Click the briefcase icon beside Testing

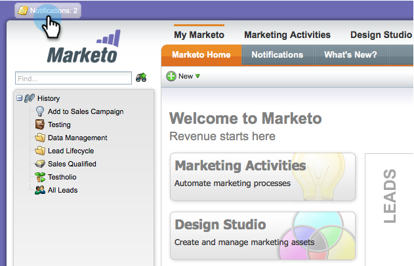point(40,124)
